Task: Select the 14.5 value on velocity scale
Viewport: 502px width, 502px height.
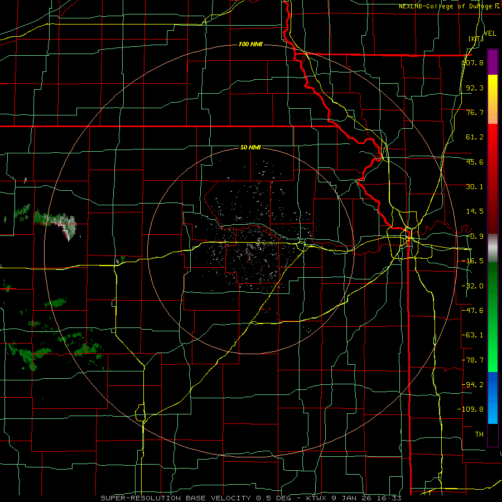Action: pos(475,211)
